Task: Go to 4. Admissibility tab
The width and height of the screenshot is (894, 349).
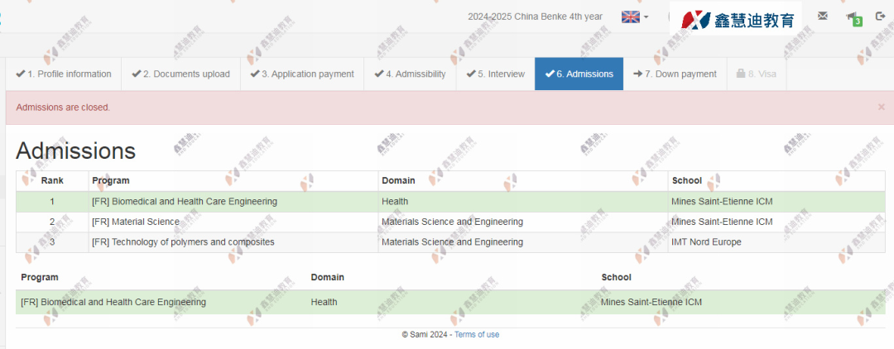Action: click(410, 74)
